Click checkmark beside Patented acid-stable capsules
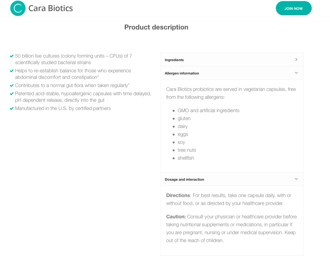Image resolution: width=330 pixels, height=256 pixels. point(12,94)
